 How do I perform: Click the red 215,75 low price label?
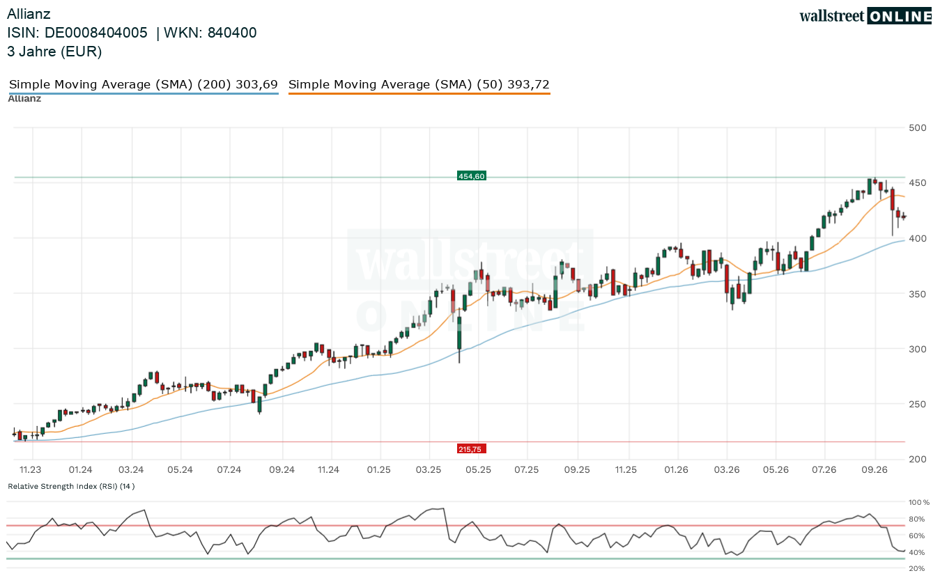tap(471, 449)
